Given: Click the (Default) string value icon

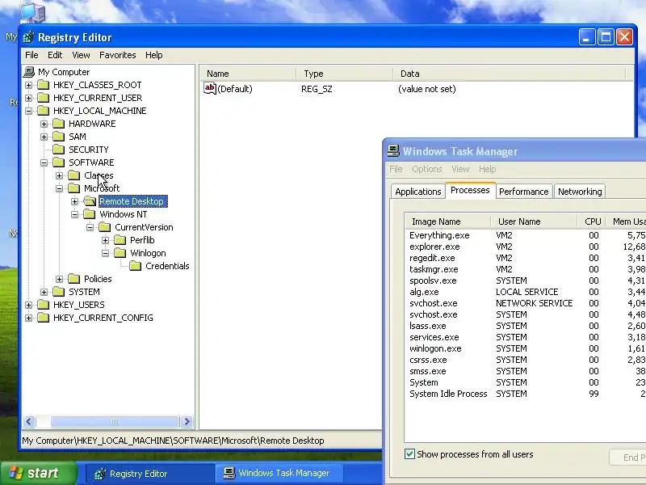Looking at the screenshot, I should [210, 88].
